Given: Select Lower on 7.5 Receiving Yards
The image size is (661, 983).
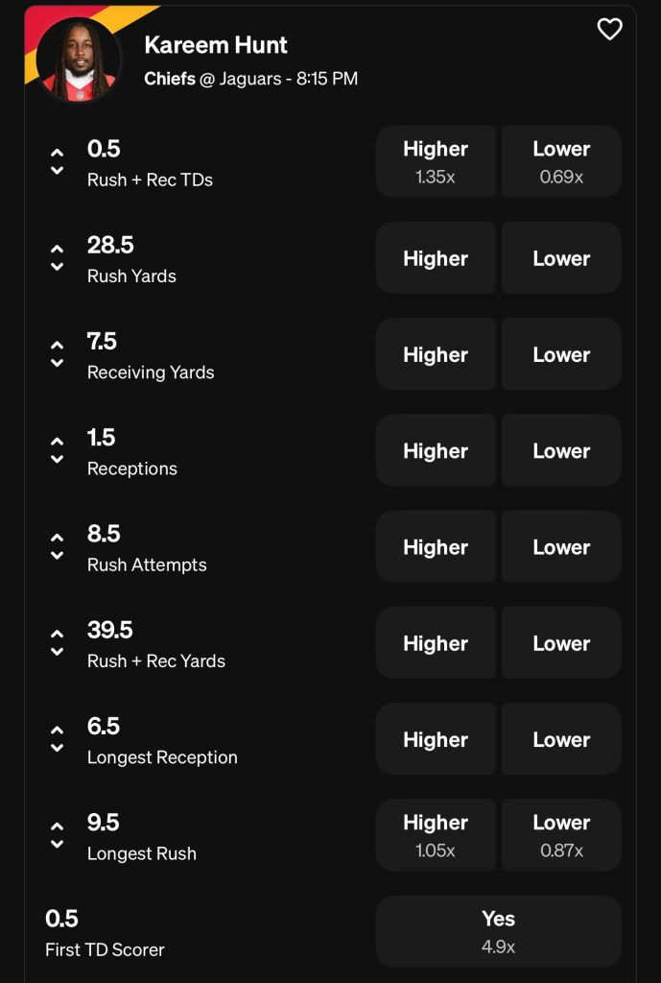Looking at the screenshot, I should click(x=561, y=353).
